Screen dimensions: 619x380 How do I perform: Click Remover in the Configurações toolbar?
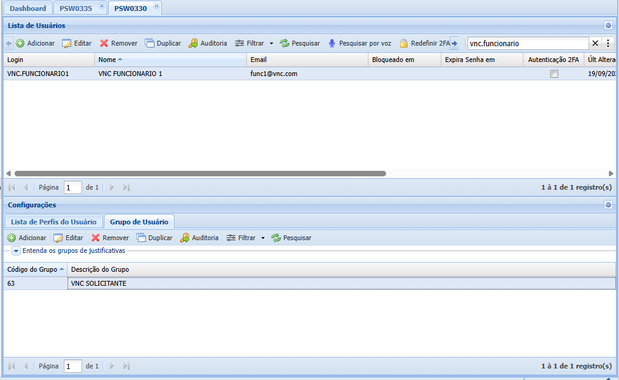click(110, 238)
